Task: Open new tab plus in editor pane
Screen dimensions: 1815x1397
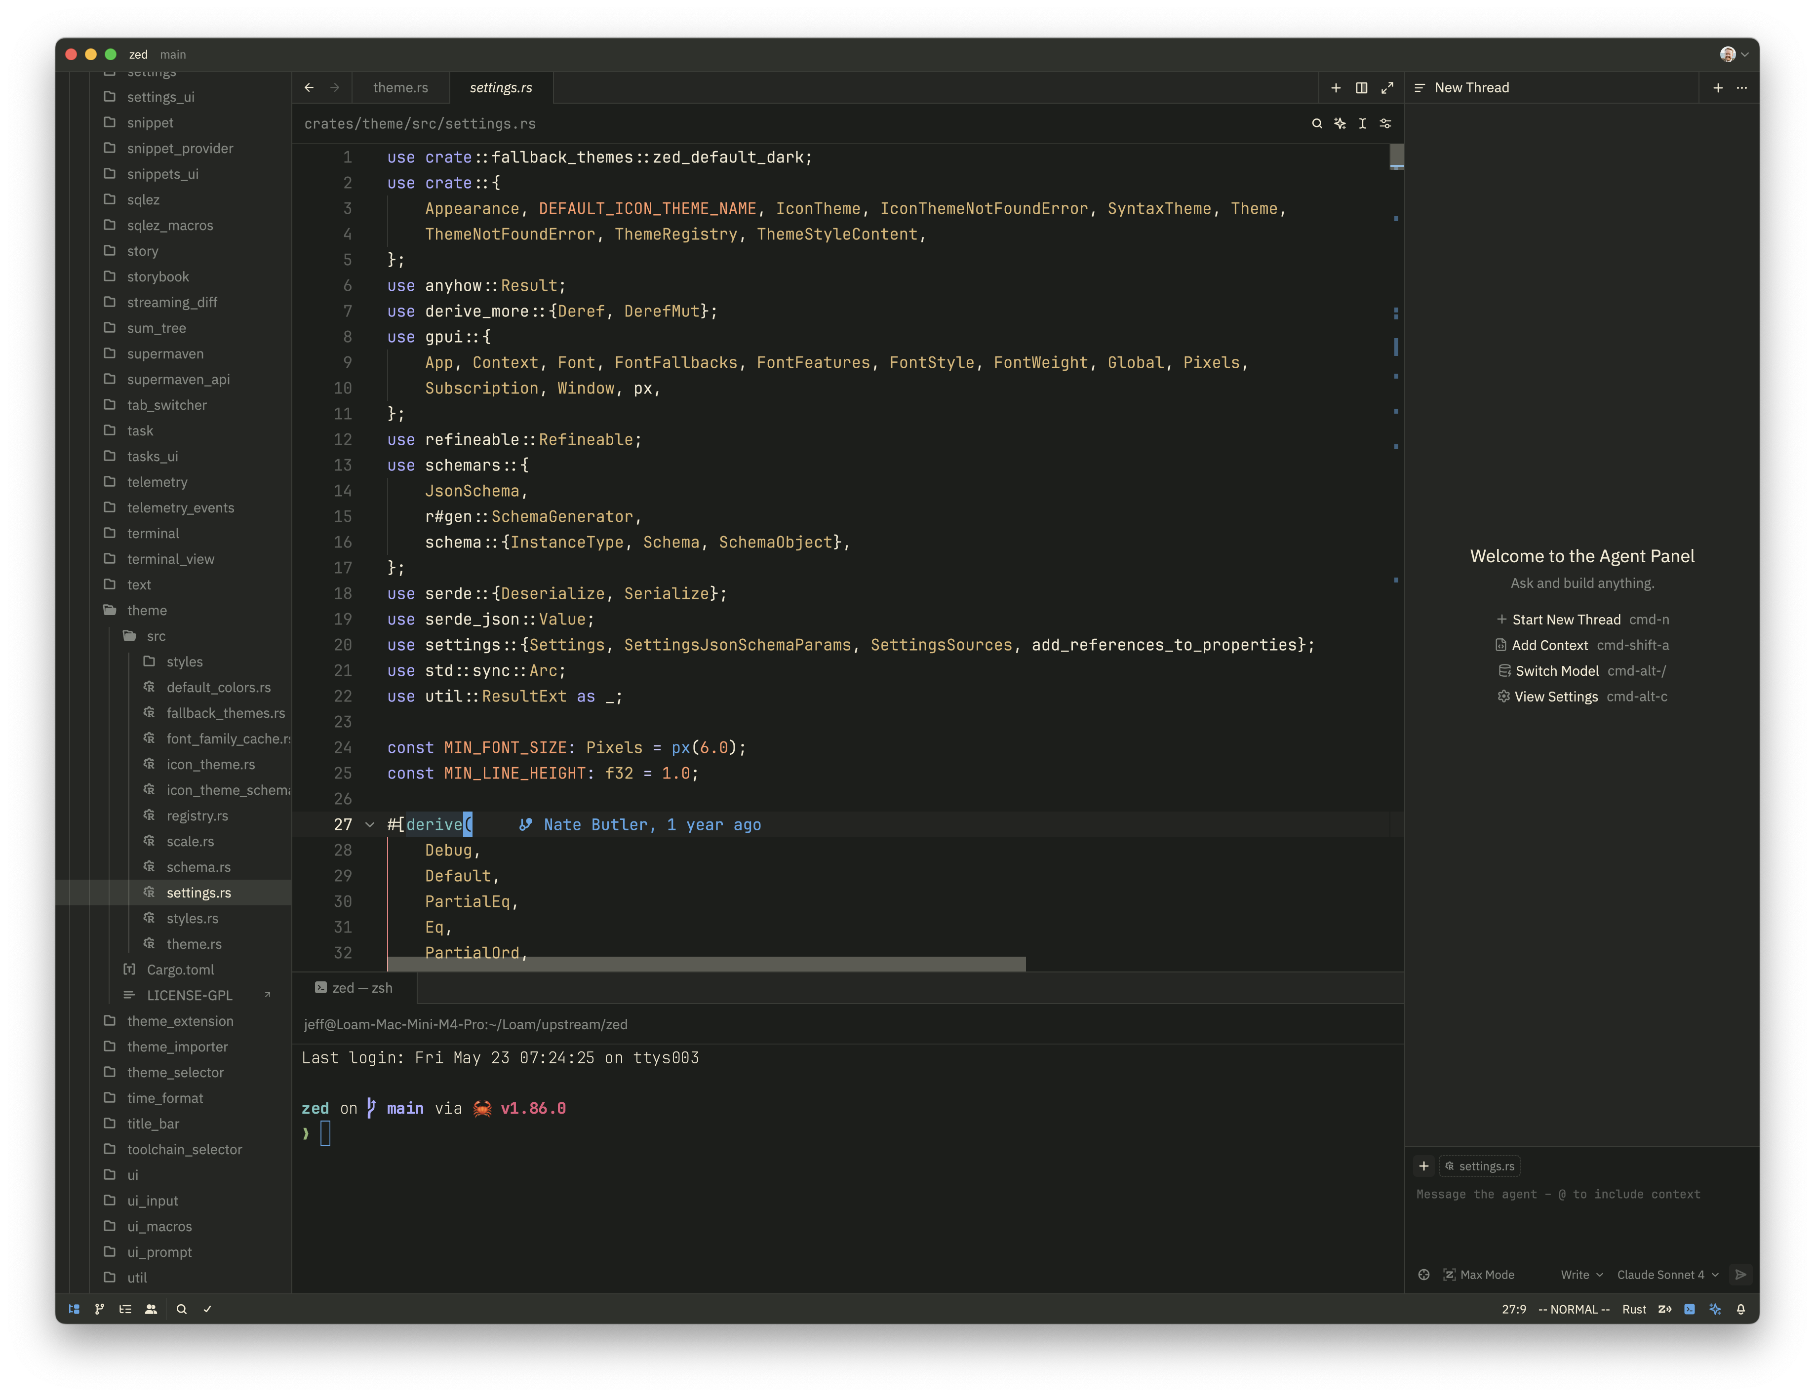Action: pyautogui.click(x=1337, y=87)
